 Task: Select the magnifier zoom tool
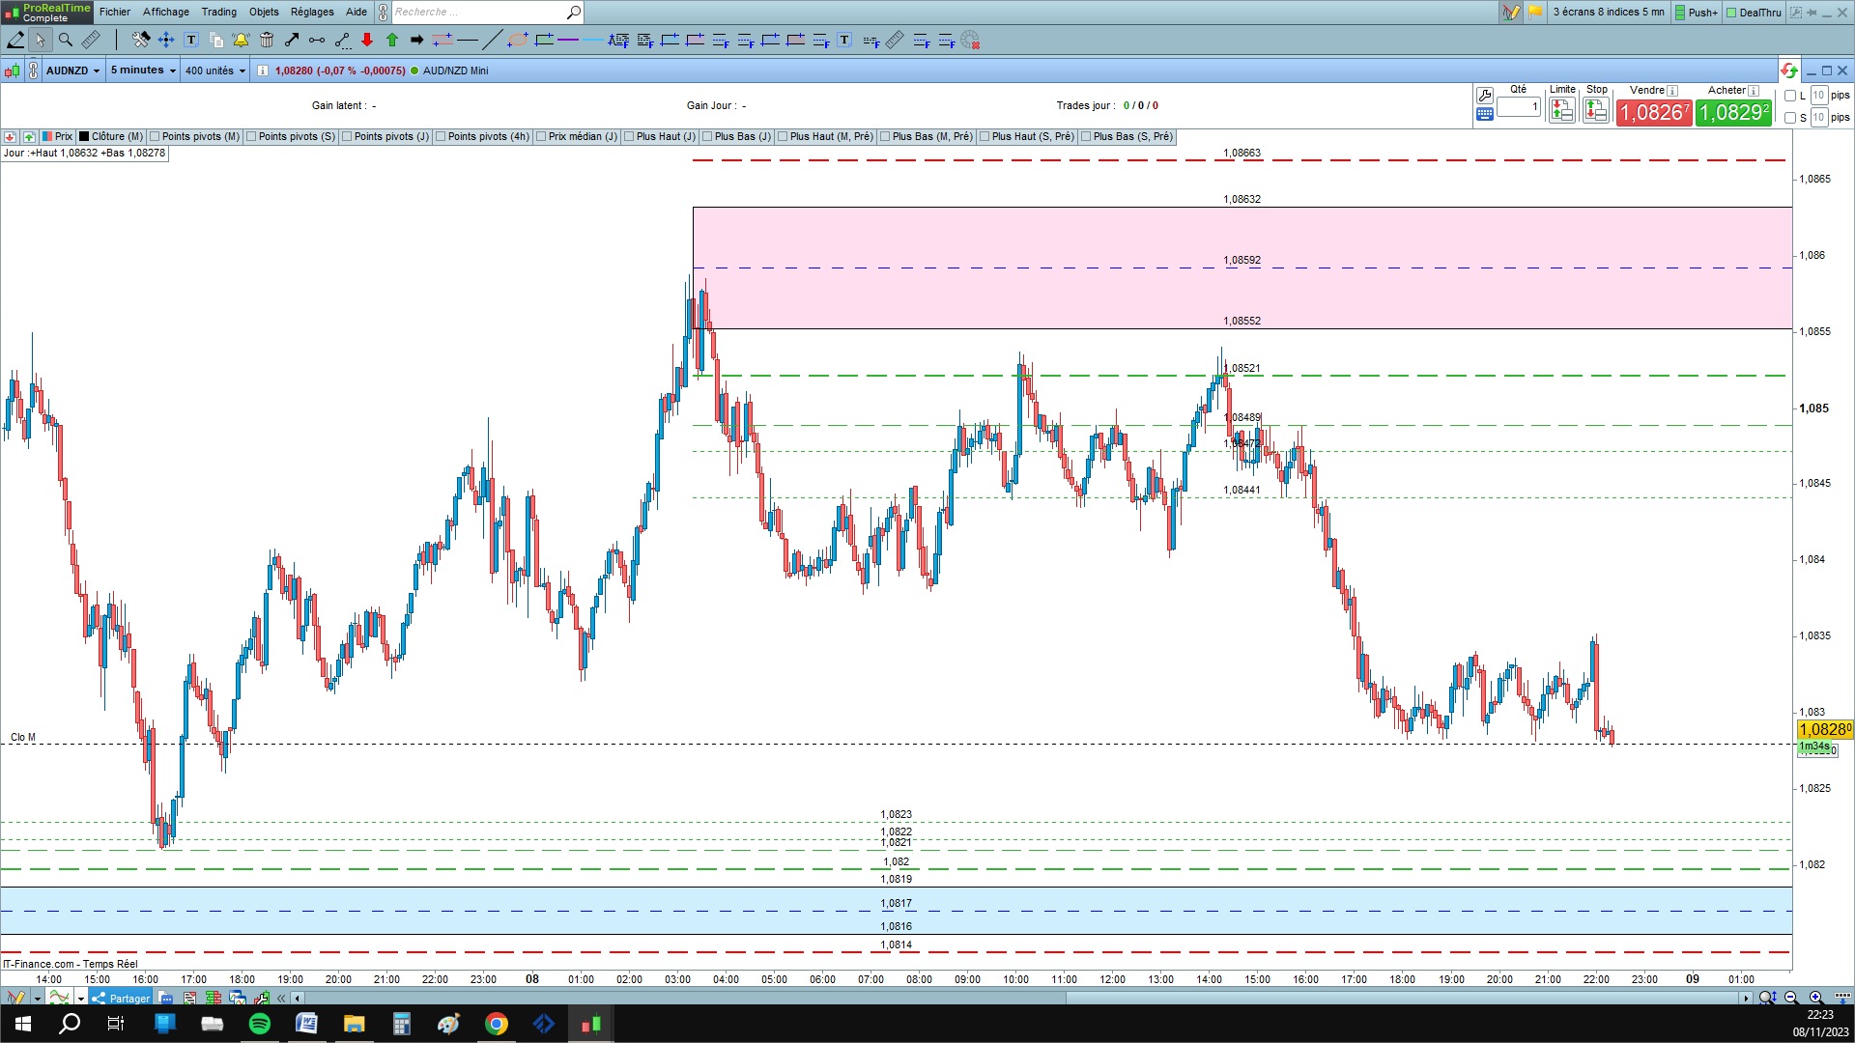click(x=65, y=40)
